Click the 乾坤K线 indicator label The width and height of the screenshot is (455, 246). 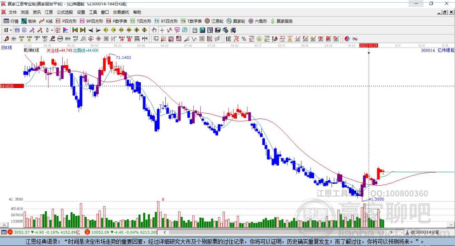[32, 51]
